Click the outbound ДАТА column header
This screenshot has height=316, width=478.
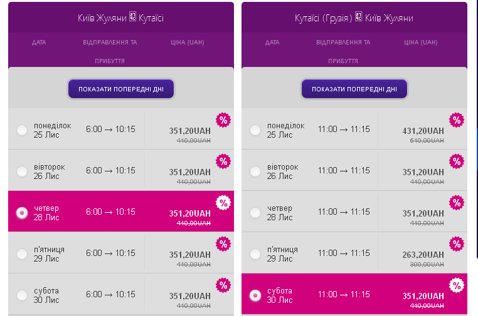tap(39, 43)
